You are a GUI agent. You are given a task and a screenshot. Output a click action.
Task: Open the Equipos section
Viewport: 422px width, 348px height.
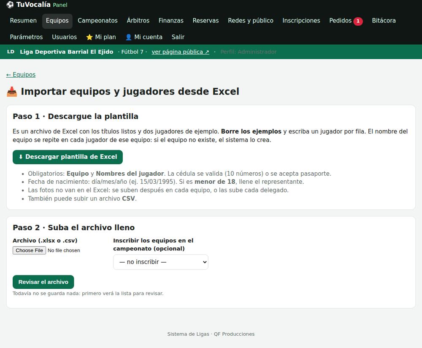pyautogui.click(x=57, y=21)
